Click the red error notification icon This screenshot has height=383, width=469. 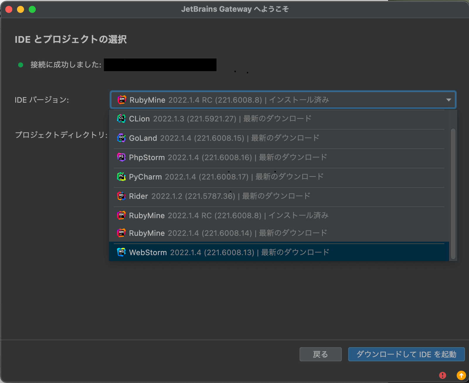[x=443, y=375]
